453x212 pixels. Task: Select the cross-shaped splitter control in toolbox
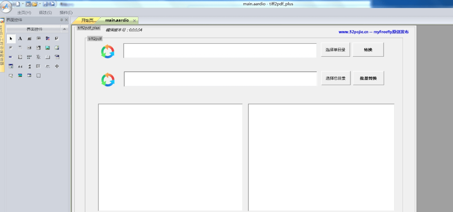click(57, 66)
